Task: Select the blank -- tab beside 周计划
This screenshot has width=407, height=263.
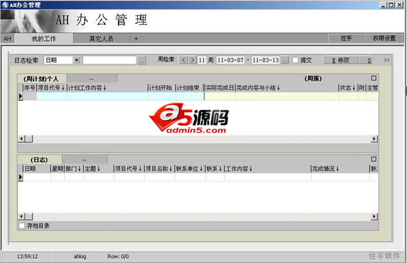Action: click(91, 78)
